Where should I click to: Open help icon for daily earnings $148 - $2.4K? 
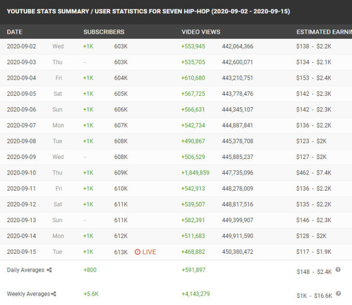coord(338,269)
